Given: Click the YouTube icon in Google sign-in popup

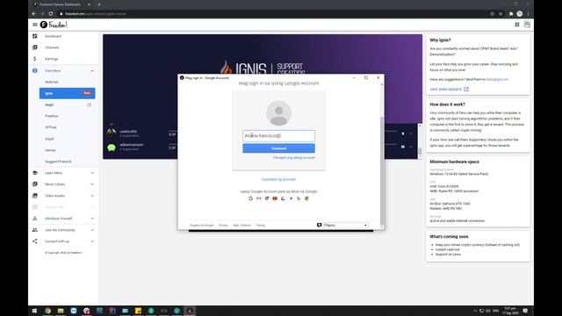Looking at the screenshot, I should tap(275, 198).
